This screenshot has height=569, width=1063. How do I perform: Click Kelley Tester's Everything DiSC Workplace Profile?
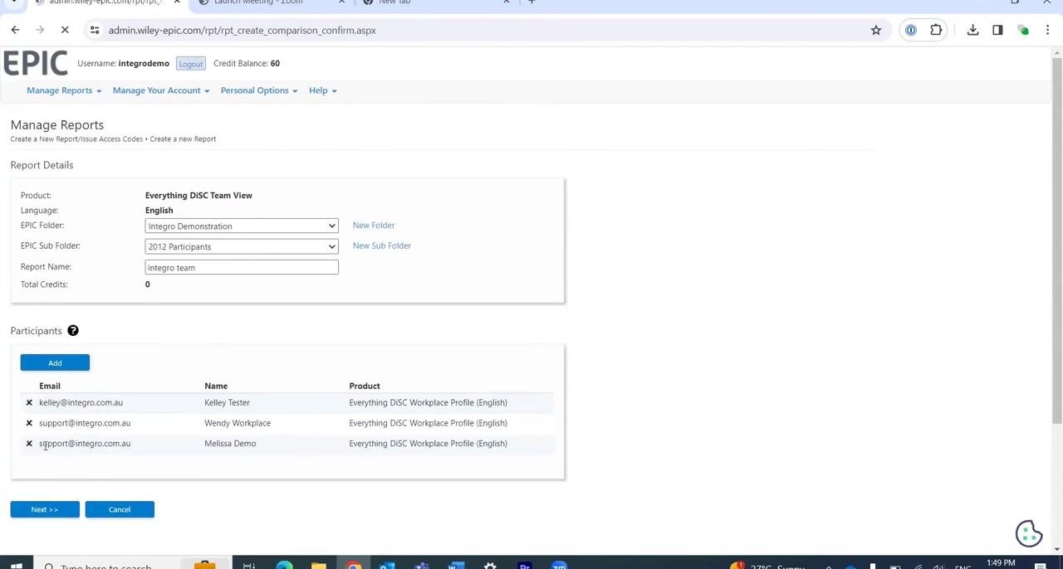(x=428, y=402)
